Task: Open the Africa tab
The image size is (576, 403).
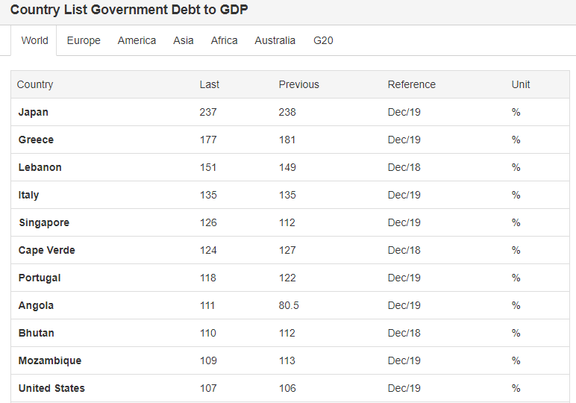Action: [x=224, y=40]
